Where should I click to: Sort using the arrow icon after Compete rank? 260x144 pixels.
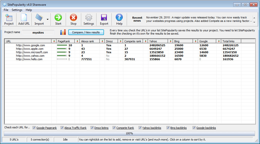pos(145,41)
